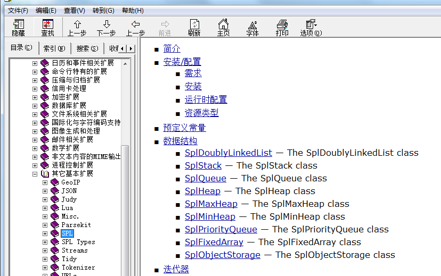Click the book icon beside 加密扩展
Image resolution: width=441 pixels, height=276 pixels.
coord(45,97)
